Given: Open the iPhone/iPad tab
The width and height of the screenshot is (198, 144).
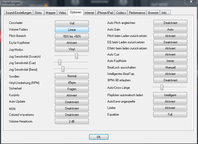Looking at the screenshot, I should pyautogui.click(x=105, y=13).
